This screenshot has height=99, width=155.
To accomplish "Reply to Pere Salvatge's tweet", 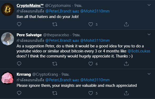I will (19, 64).
